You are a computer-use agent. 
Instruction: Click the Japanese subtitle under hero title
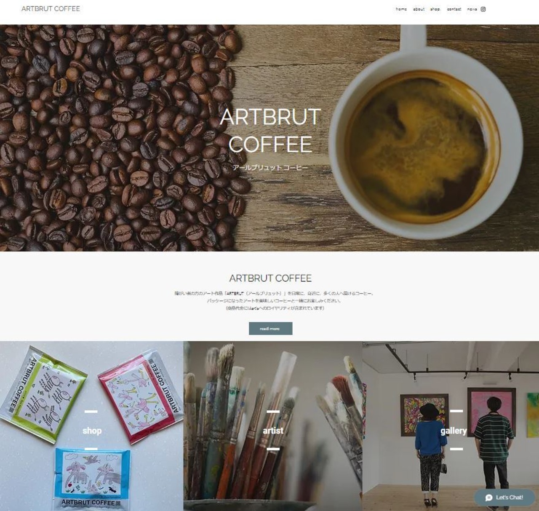270,167
